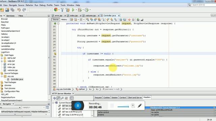Open the Debug menu
The image size is (216, 121).
pyautogui.click(x=42, y=5)
